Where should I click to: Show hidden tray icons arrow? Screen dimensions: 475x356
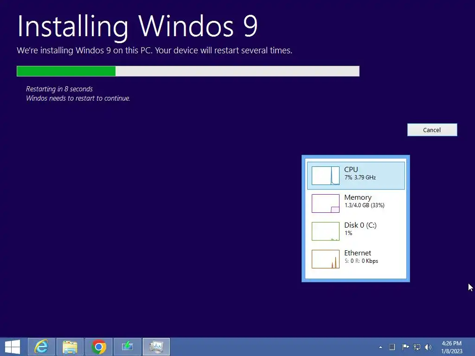click(380, 347)
